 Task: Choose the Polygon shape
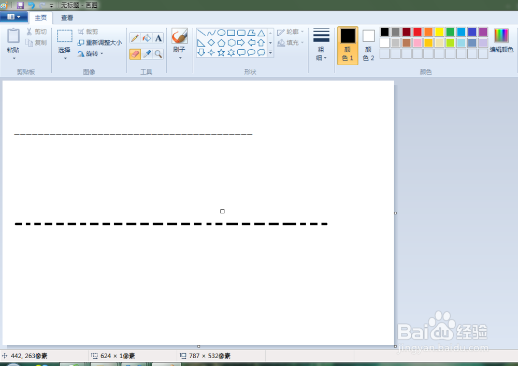coord(251,33)
